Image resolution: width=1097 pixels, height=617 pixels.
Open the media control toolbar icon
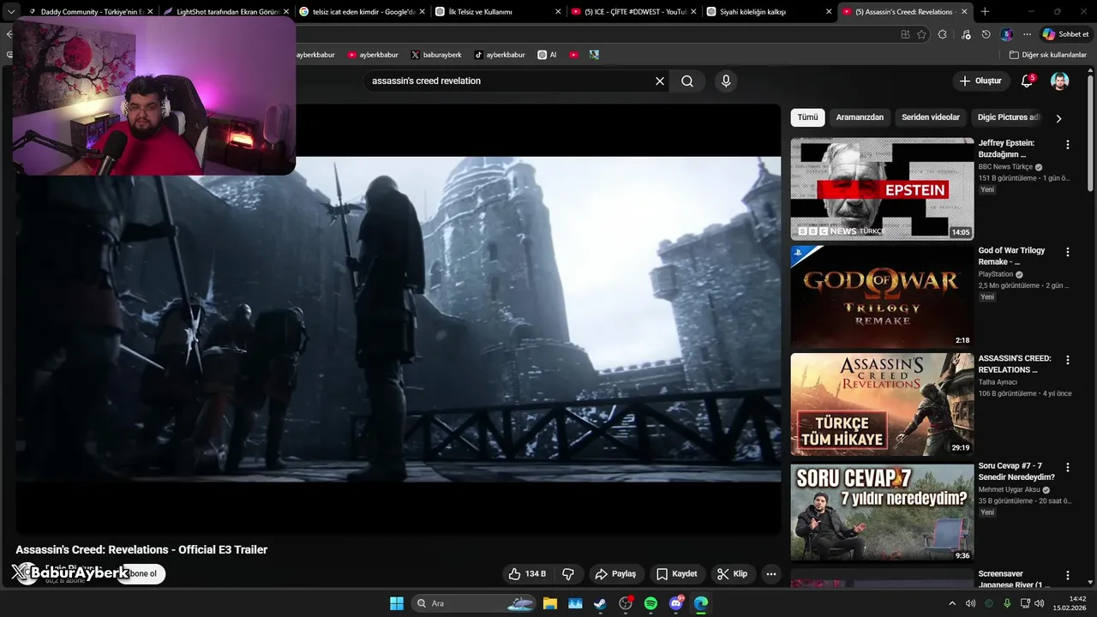click(x=966, y=34)
